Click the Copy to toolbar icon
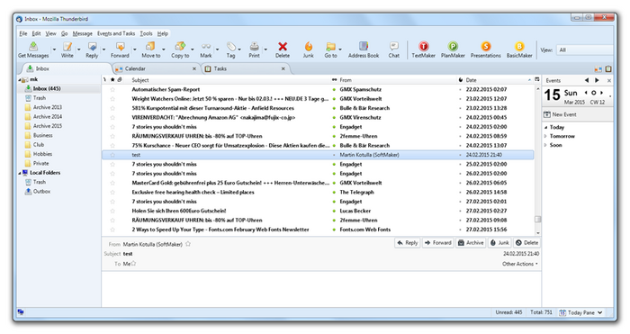 [180, 46]
